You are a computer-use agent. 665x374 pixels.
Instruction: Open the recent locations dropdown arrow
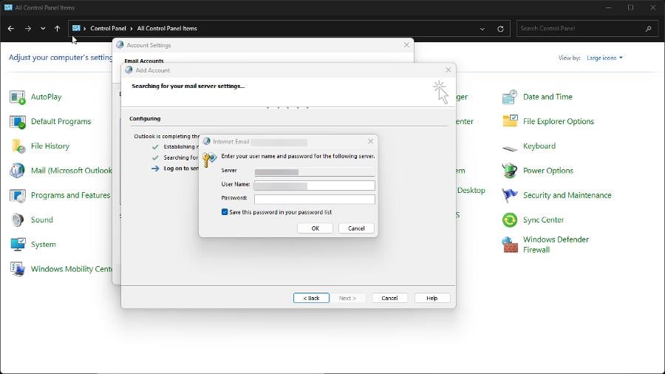point(43,28)
